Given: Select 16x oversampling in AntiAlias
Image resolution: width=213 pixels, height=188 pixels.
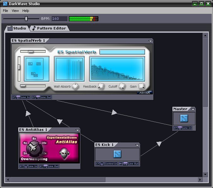Looking at the screenshot, I should pos(44,143).
